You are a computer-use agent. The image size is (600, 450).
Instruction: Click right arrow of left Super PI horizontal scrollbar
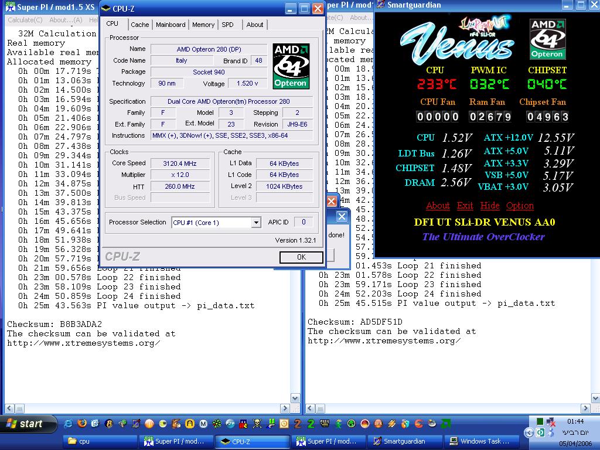click(x=285, y=408)
